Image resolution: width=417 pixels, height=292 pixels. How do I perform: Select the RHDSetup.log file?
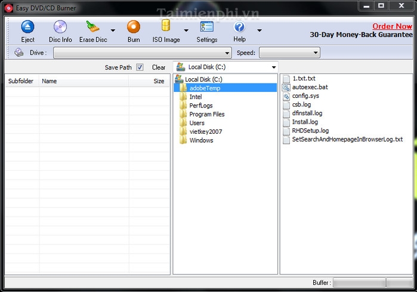tap(310, 131)
